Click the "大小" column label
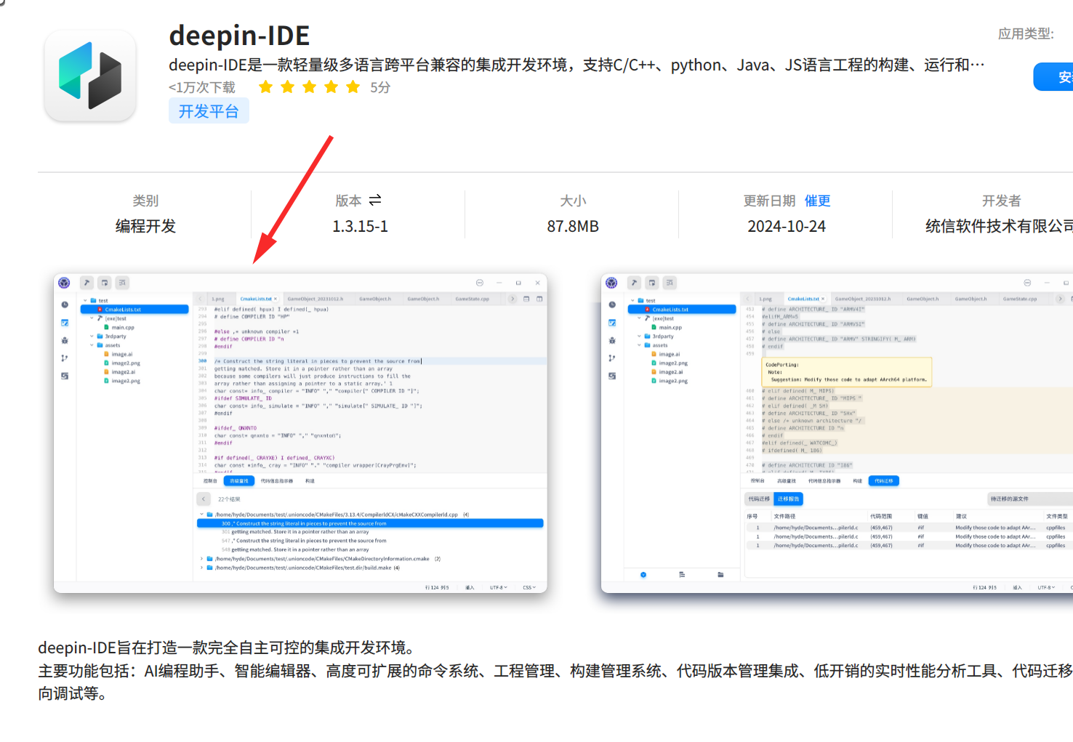The width and height of the screenshot is (1073, 742). click(573, 201)
